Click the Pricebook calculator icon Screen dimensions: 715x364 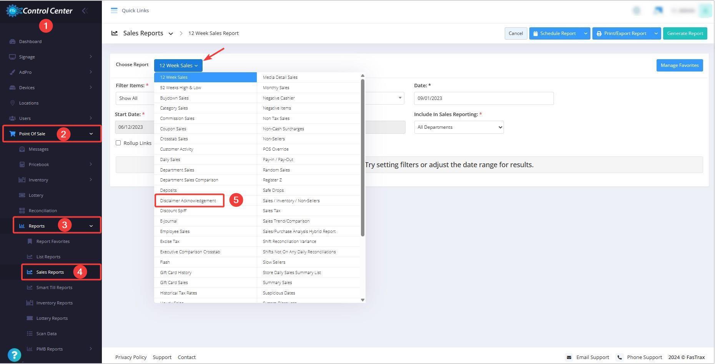(x=22, y=165)
